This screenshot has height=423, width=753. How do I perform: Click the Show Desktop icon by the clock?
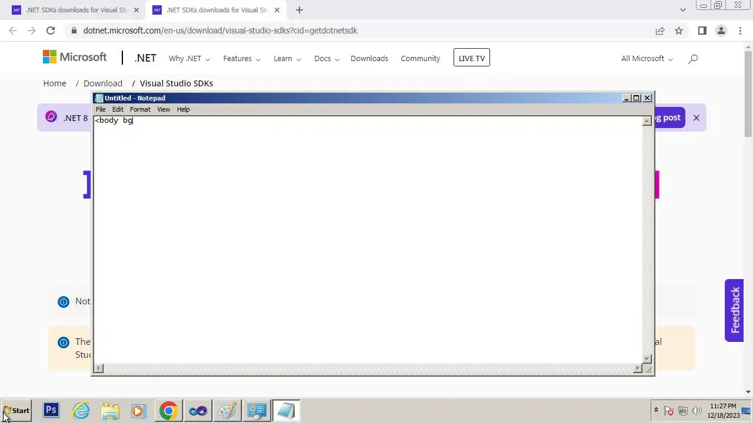[x=747, y=411]
